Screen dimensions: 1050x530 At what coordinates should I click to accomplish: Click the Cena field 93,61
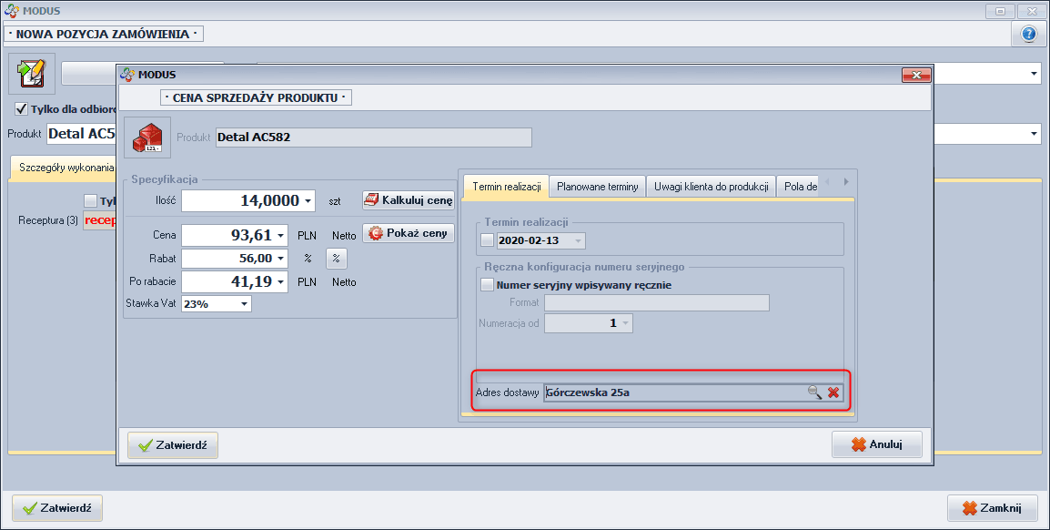(235, 236)
